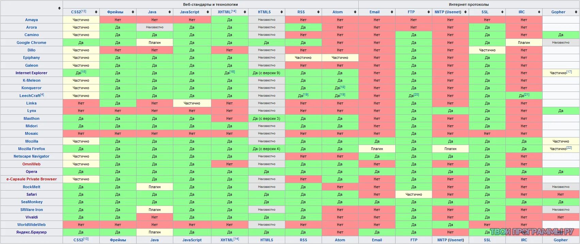Screen dimensions: 580x244
Task: Open the Opera browser link
Action: coord(31,172)
